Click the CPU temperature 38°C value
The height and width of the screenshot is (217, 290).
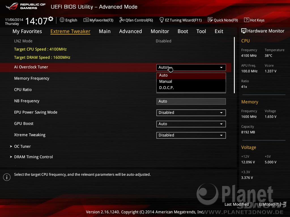(x=268, y=56)
